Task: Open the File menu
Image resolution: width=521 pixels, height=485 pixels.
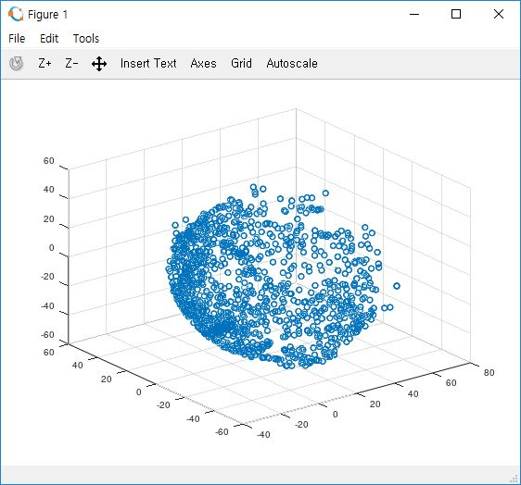Action: coord(17,39)
